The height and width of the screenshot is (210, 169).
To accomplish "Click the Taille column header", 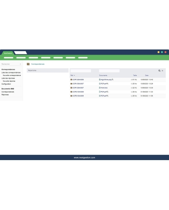I will click(x=135, y=75).
